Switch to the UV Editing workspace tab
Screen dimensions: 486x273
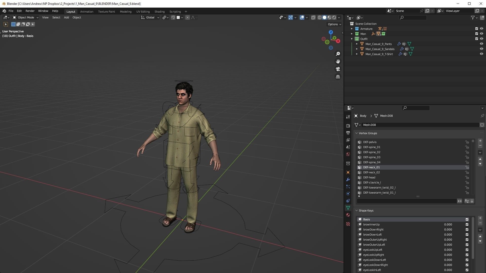coord(143,12)
